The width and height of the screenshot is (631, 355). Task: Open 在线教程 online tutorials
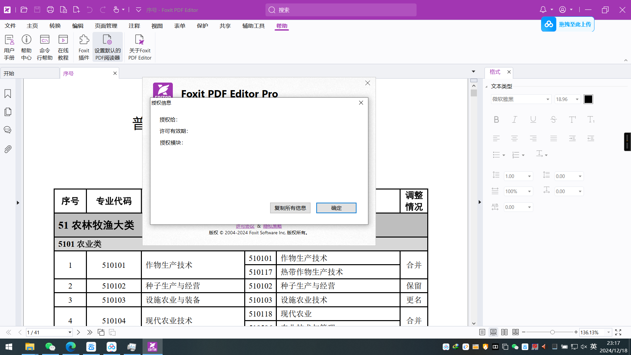click(x=63, y=47)
